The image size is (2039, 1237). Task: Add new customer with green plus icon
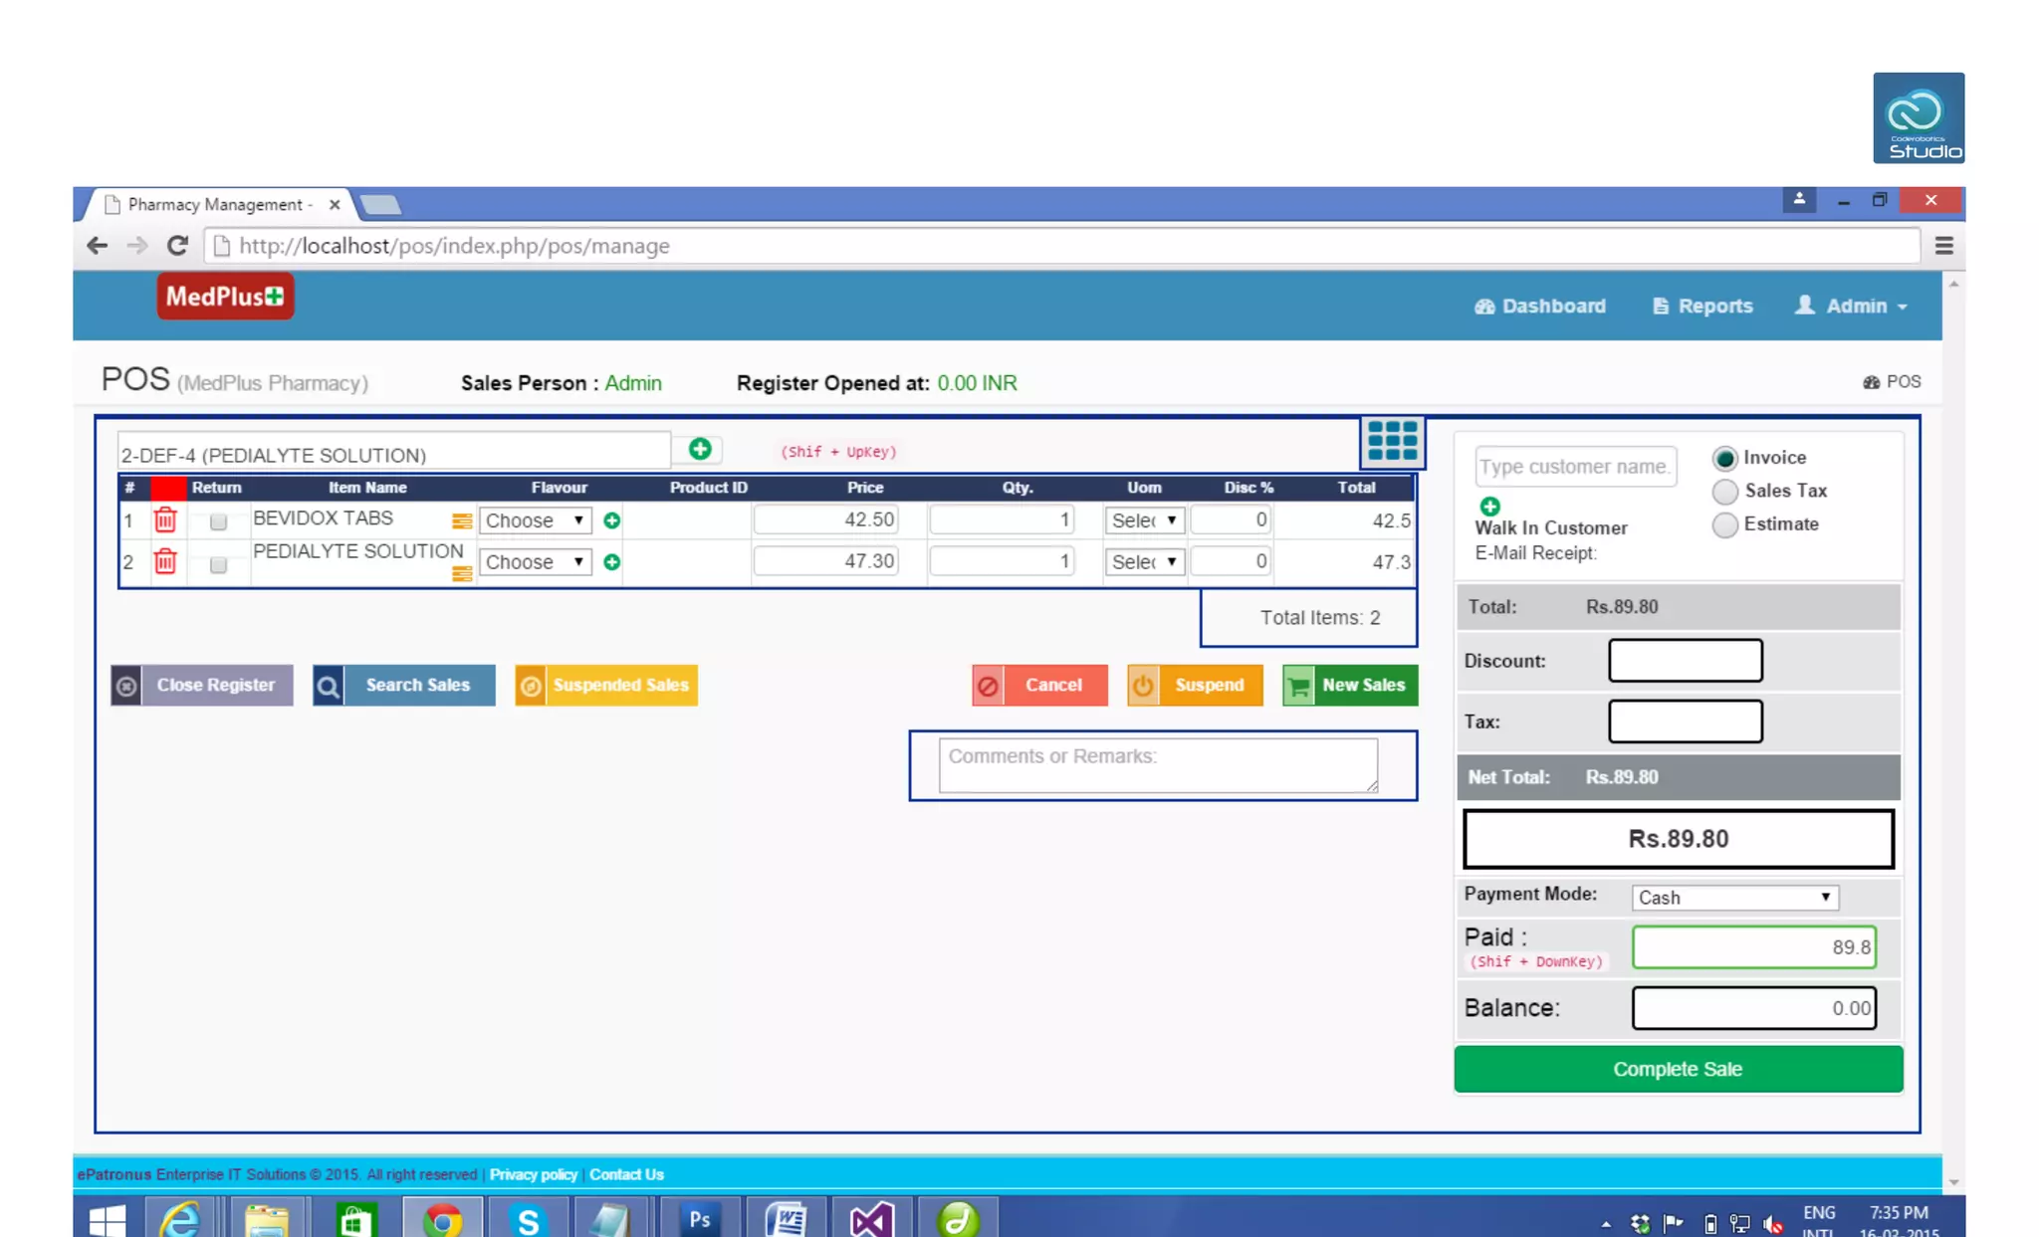tap(1489, 506)
